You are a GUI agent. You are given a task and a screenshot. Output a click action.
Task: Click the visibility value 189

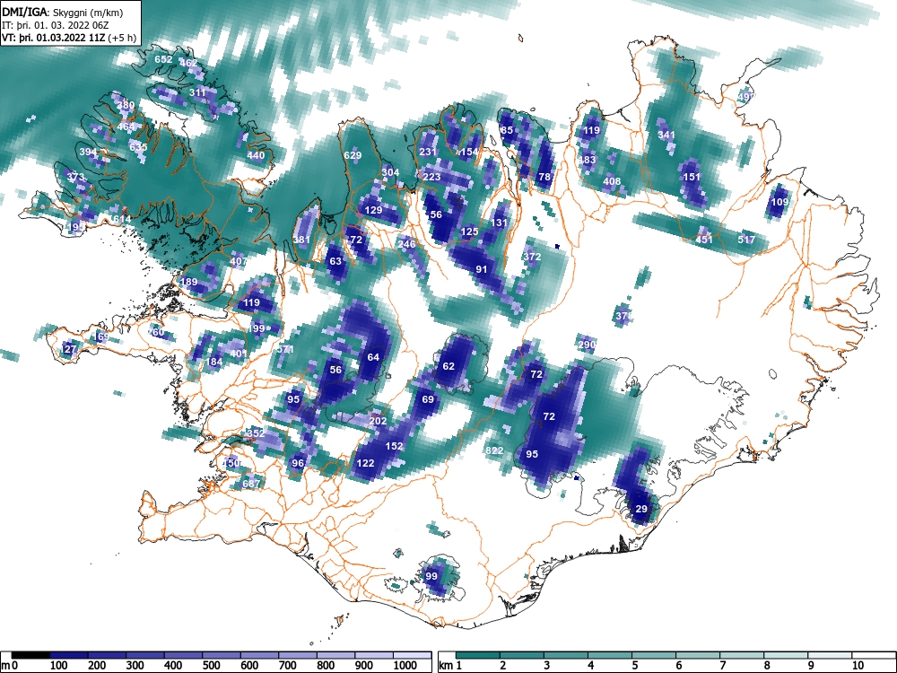[188, 282]
